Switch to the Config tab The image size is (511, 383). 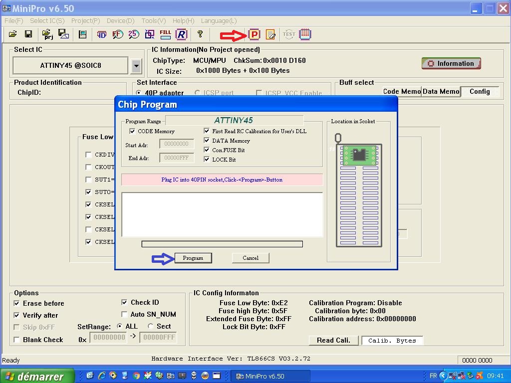point(480,92)
